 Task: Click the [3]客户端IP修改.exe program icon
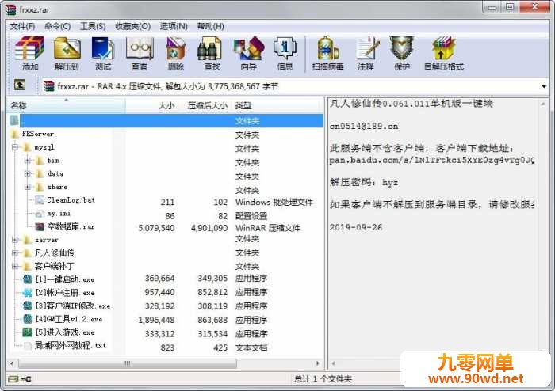[27, 306]
